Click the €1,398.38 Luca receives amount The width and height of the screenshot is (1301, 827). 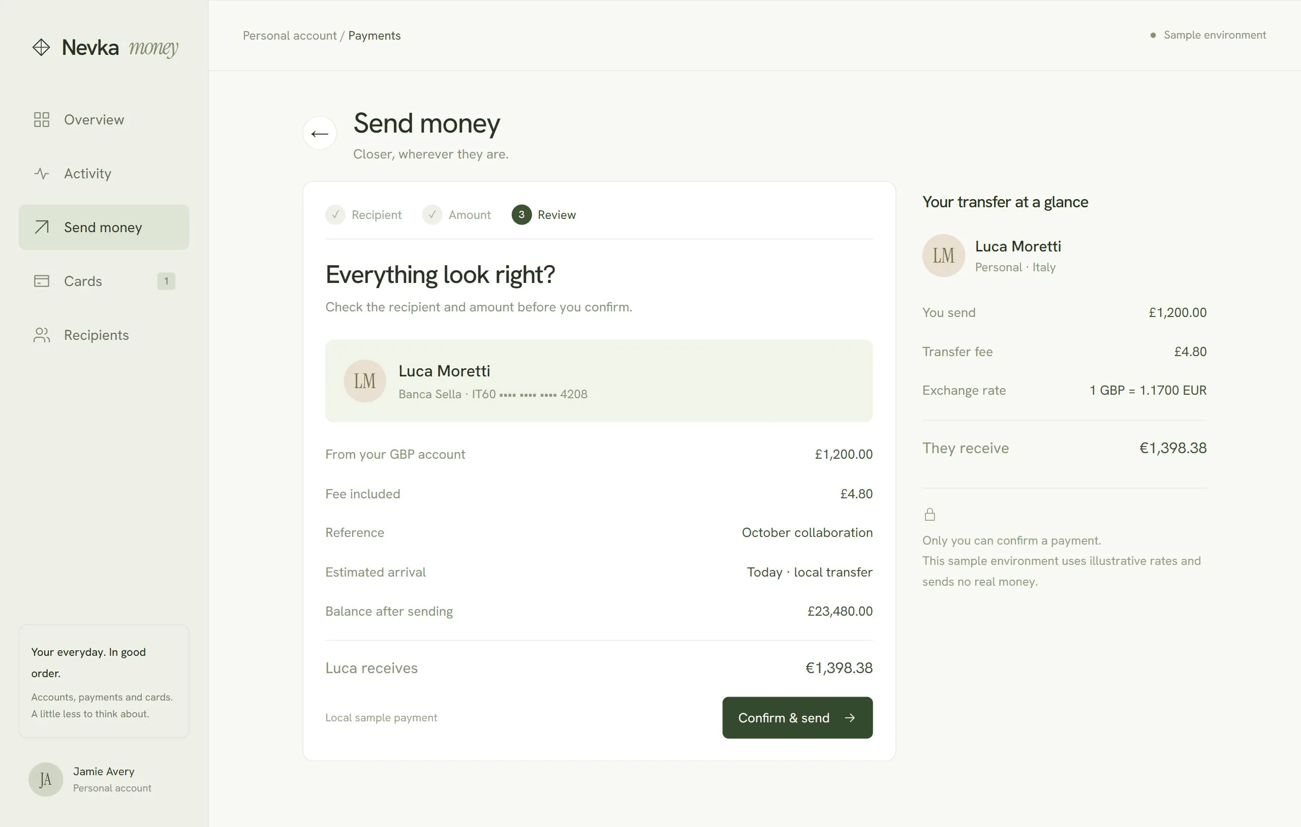tap(839, 668)
